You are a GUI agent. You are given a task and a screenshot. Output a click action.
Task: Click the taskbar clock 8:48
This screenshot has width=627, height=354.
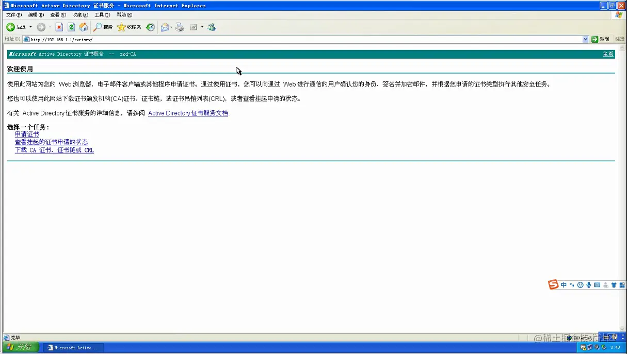(615, 348)
